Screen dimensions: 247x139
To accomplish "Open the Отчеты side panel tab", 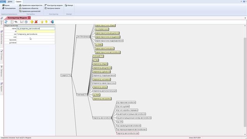I will tap(2, 55).
